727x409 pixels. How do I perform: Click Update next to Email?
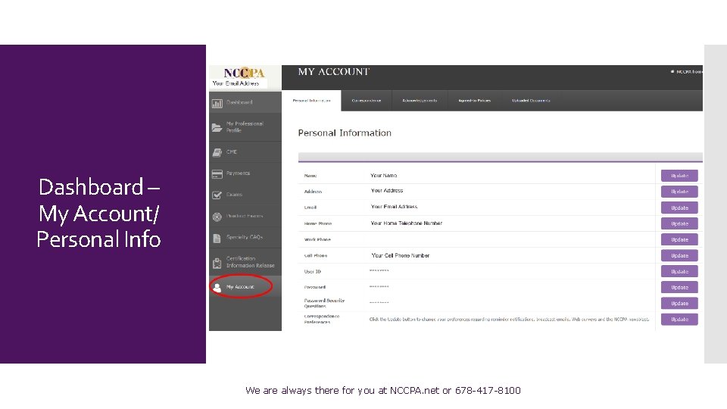click(679, 208)
